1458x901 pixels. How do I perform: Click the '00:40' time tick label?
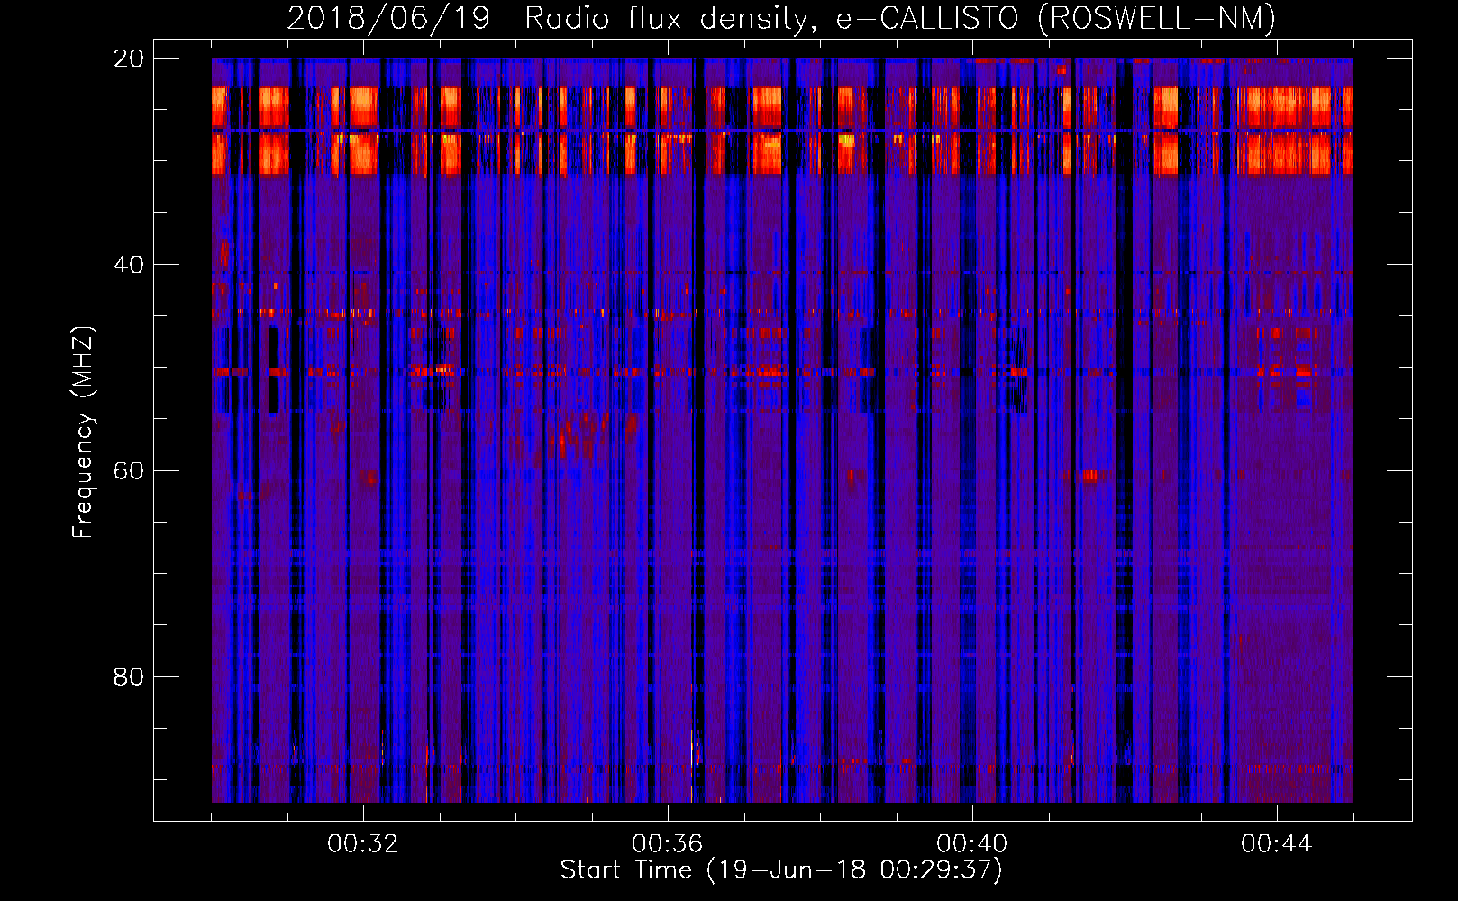[972, 844]
